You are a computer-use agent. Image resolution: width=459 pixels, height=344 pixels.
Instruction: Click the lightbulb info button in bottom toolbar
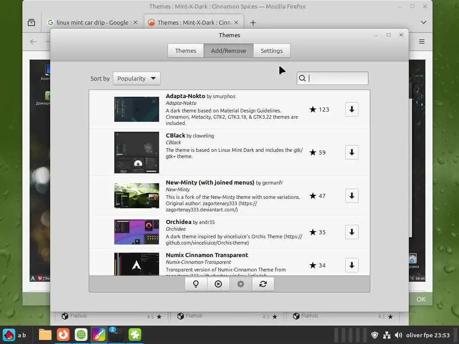196,284
